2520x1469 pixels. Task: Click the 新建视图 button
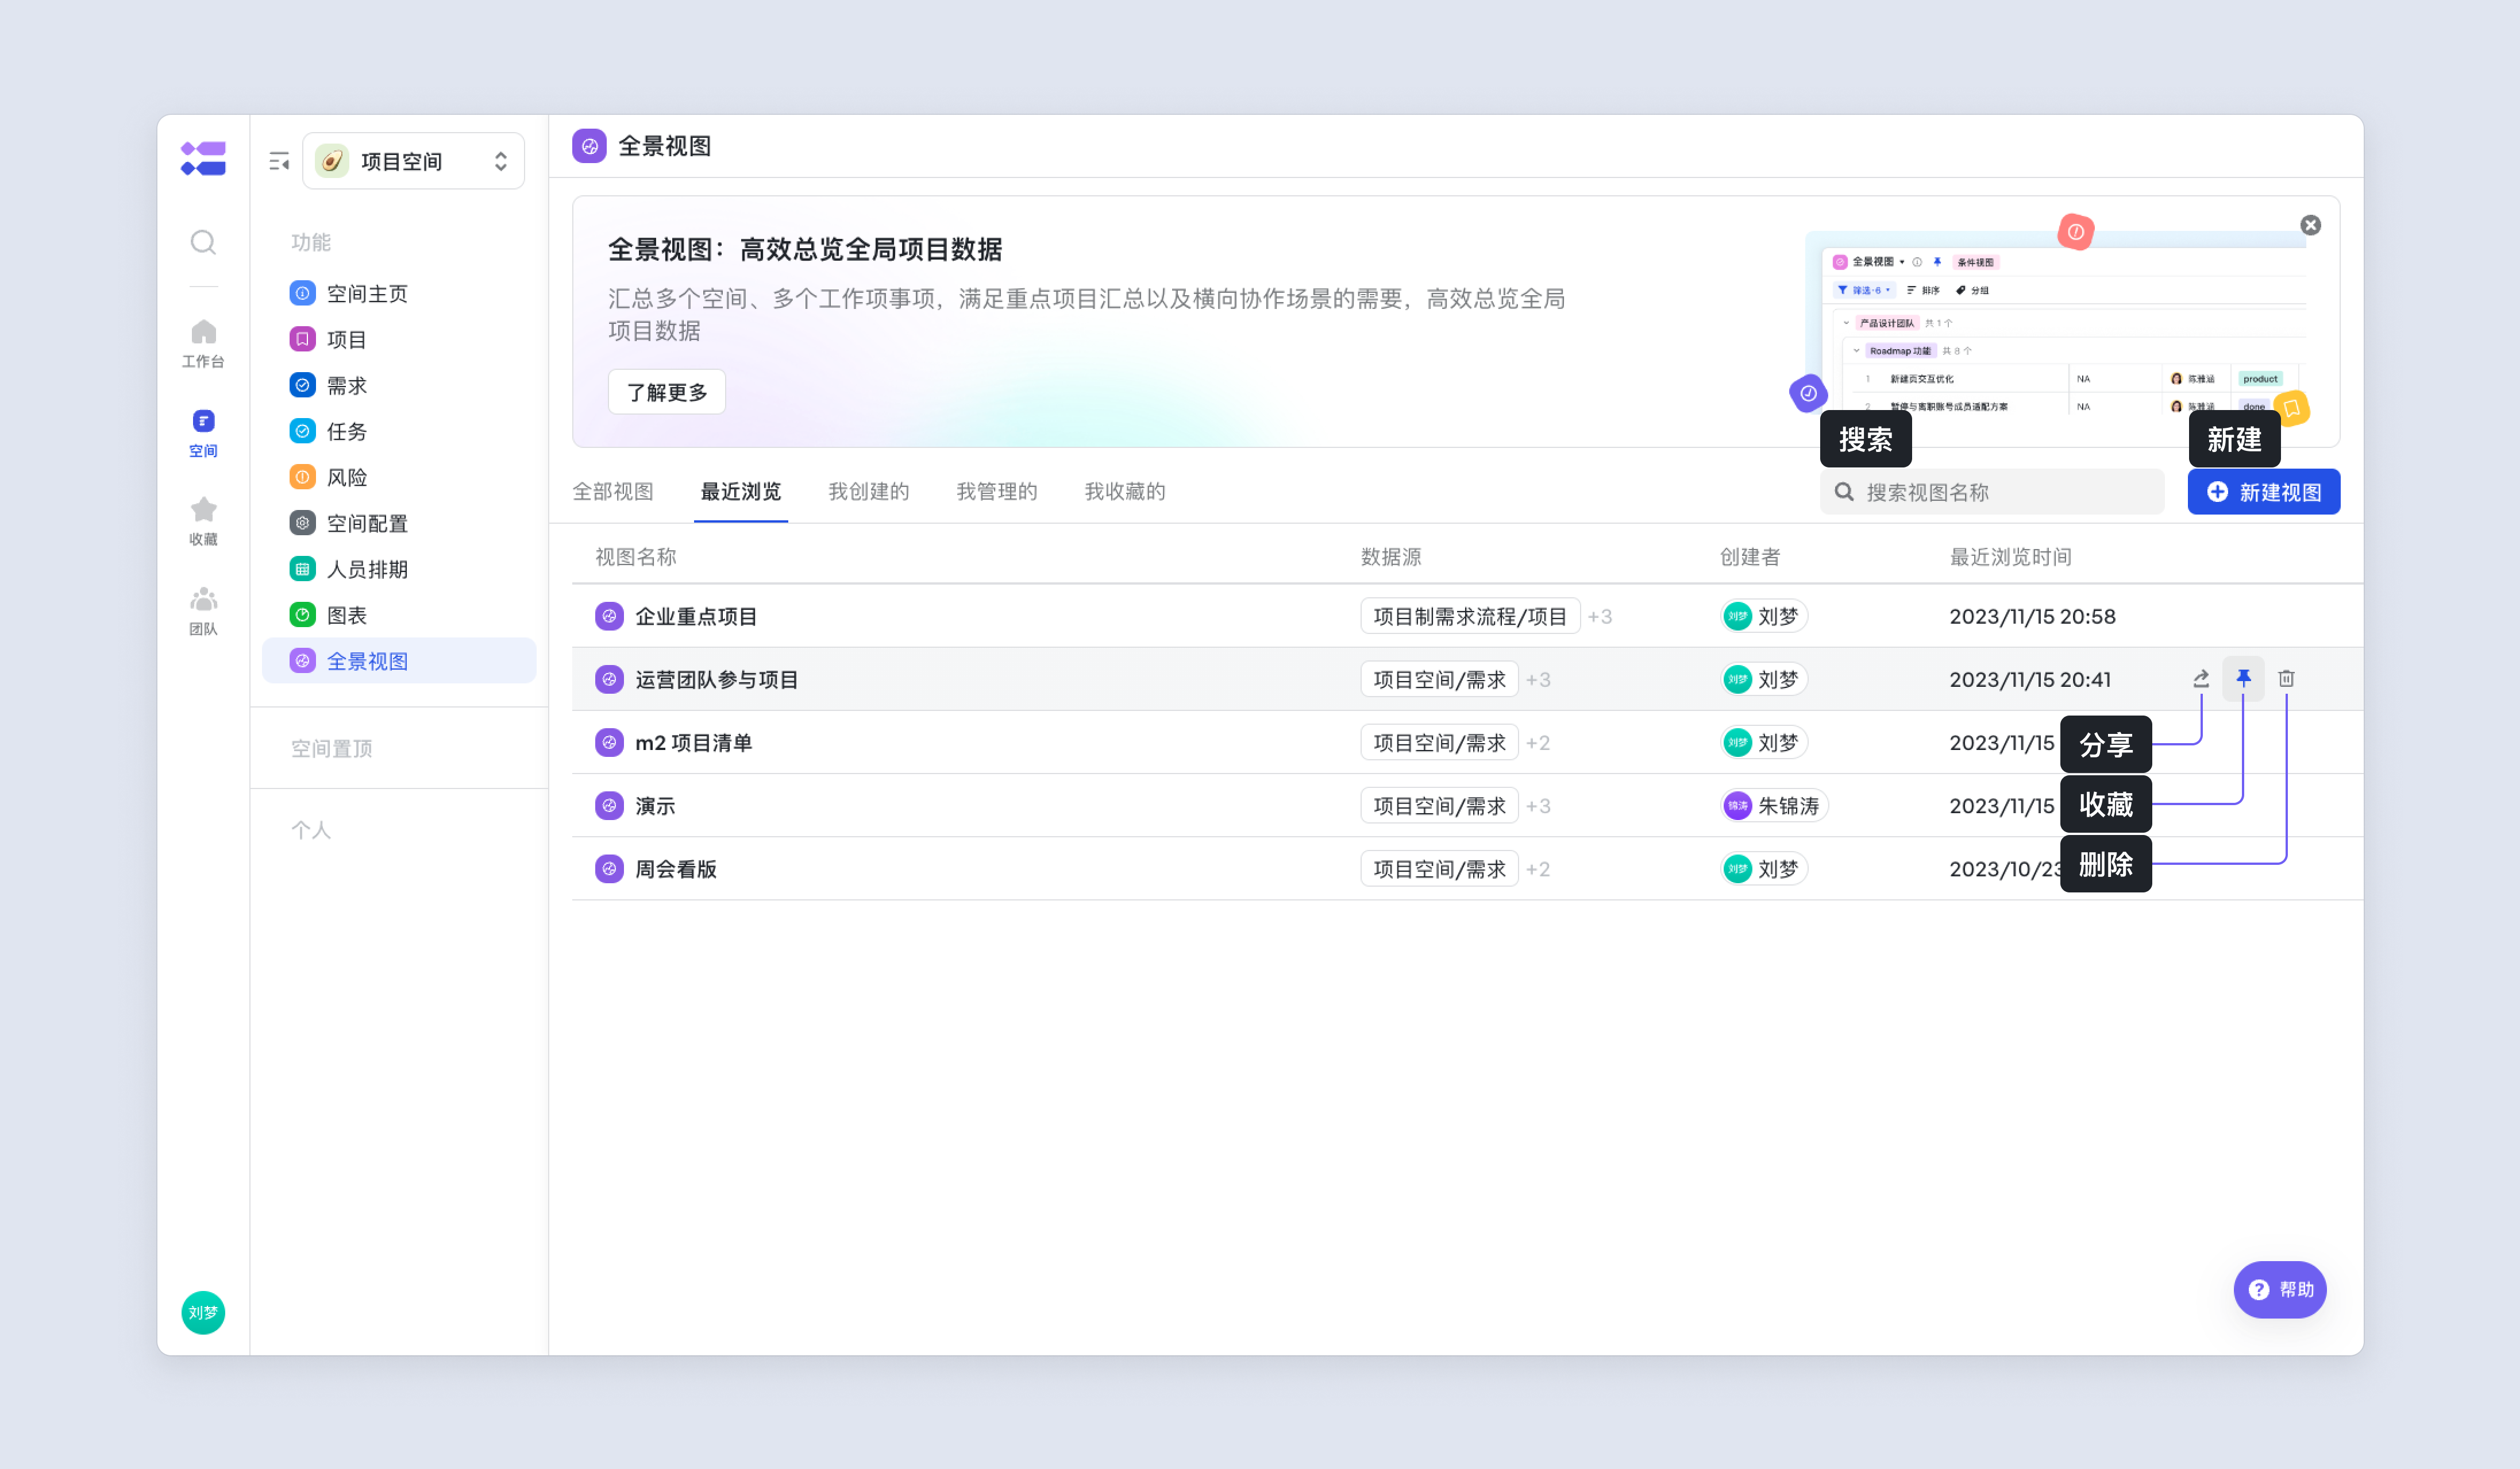click(x=2264, y=492)
